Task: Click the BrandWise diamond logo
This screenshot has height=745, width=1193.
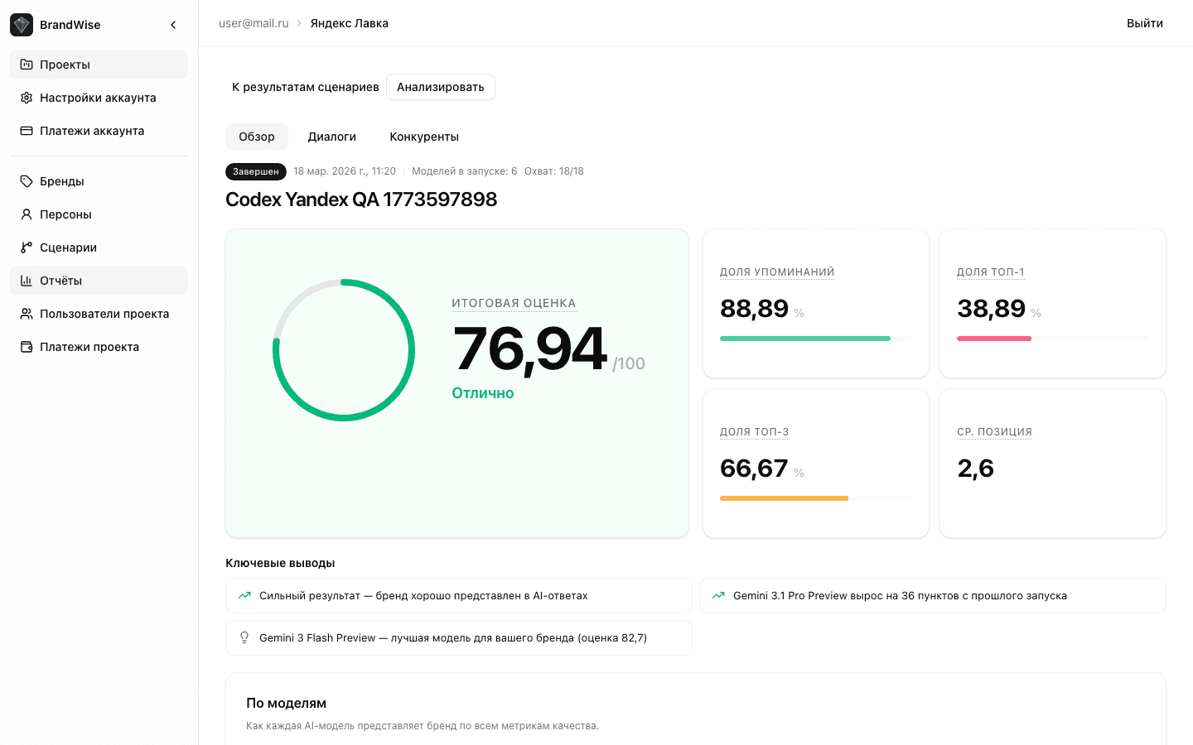Action: 21,24
